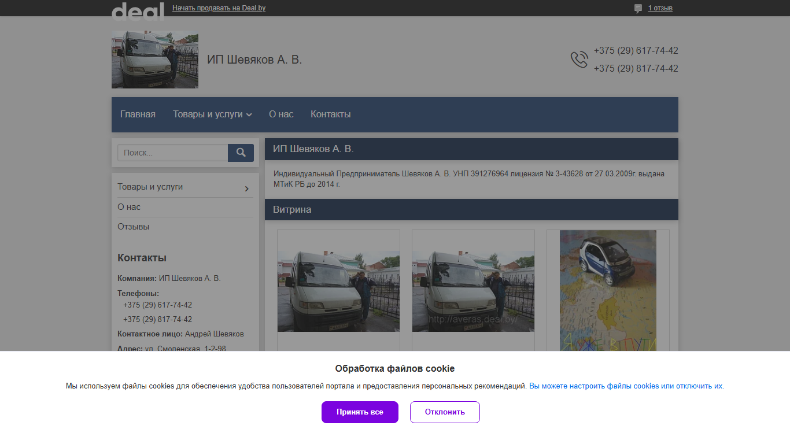Click the review speech bubble icon

638,9
